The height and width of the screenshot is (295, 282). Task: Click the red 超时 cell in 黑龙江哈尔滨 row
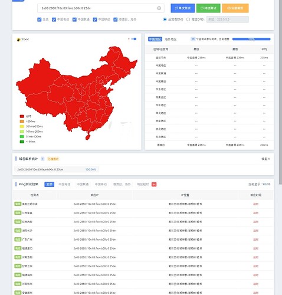pos(255,204)
